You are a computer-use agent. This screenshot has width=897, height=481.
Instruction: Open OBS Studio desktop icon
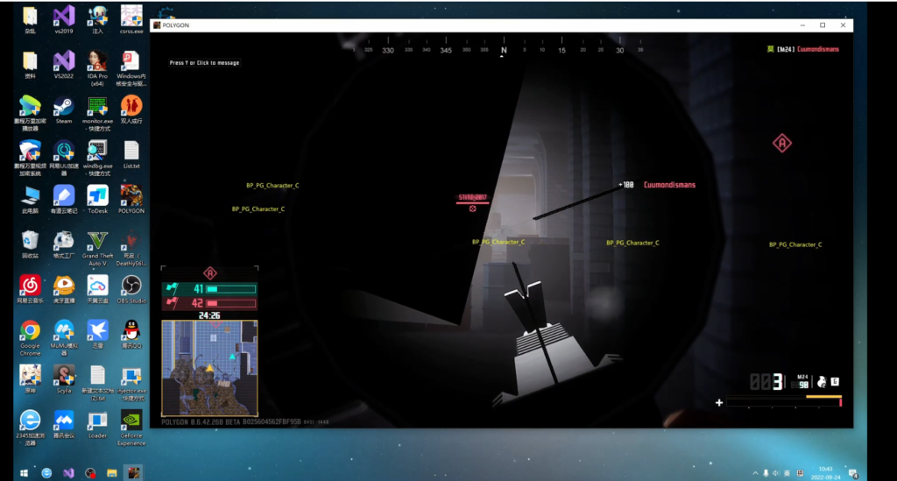click(x=131, y=289)
